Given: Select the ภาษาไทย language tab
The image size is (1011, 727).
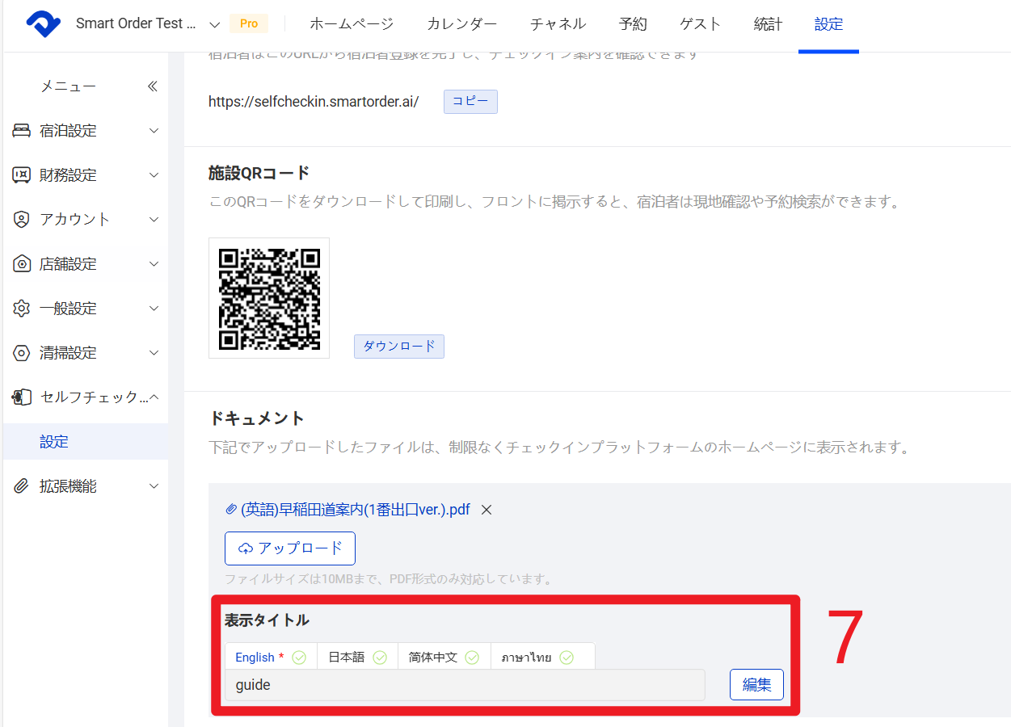Looking at the screenshot, I should coord(537,658).
